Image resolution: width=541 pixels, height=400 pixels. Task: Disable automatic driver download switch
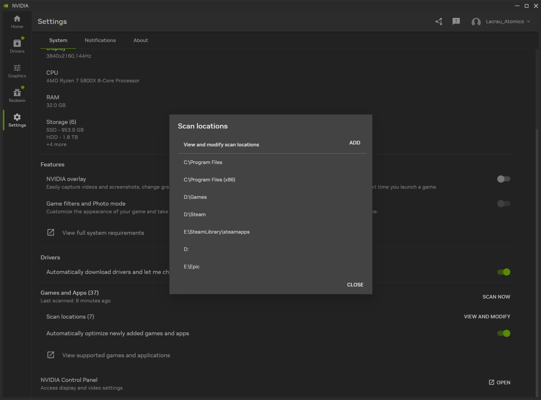tap(503, 272)
